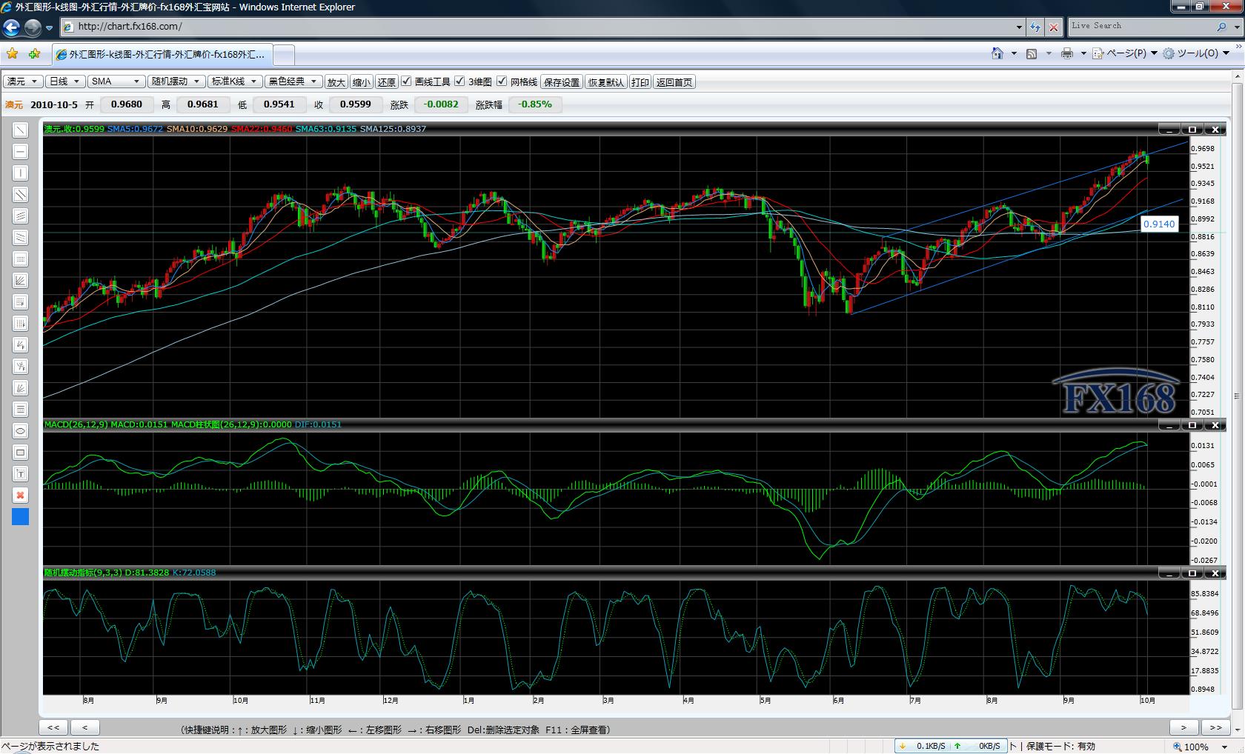This screenshot has height=754, width=1245.
Task: Disable the 网格线 gridlines checkbox
Action: point(502,81)
